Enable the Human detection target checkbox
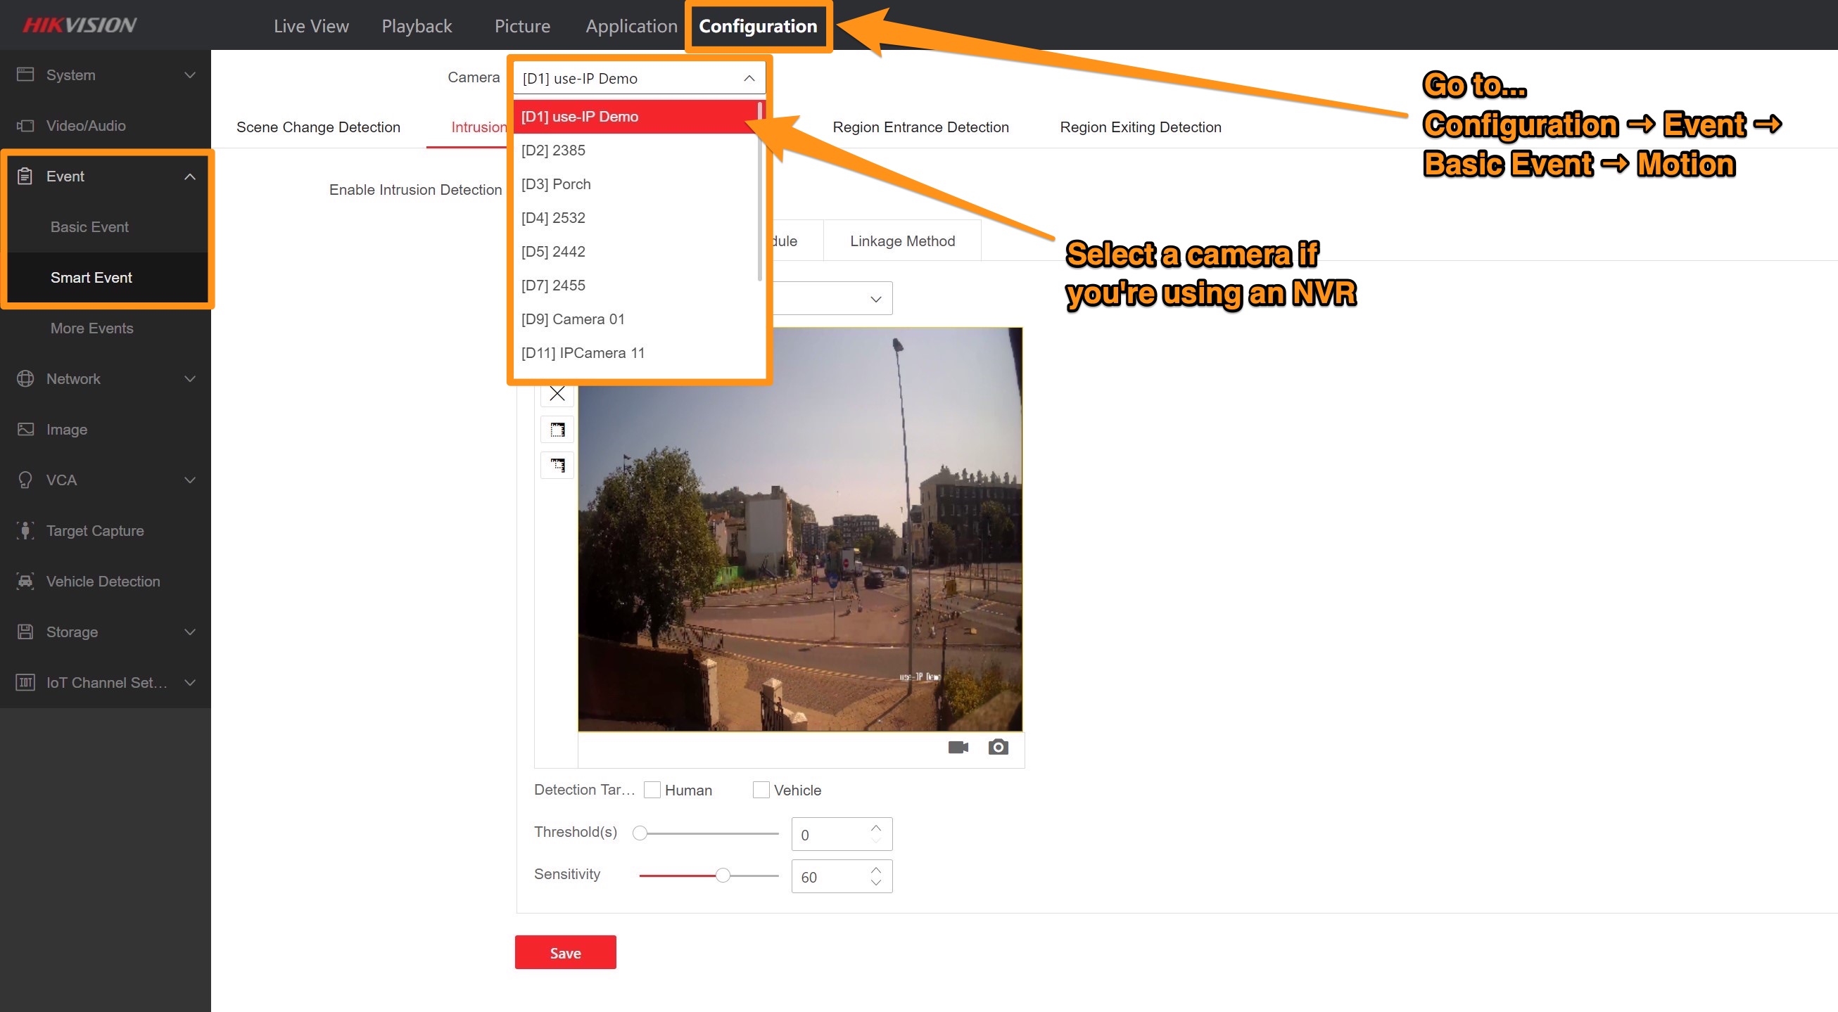This screenshot has width=1838, height=1012. (x=652, y=790)
